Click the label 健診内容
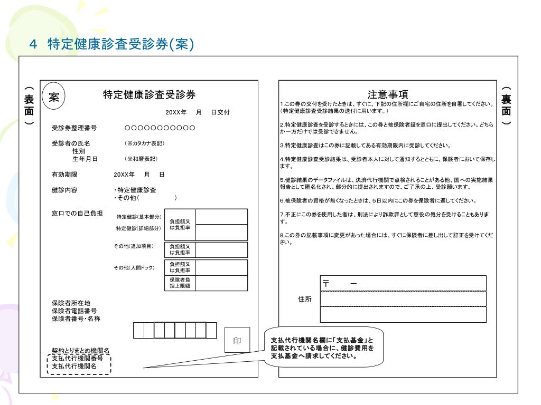The width and height of the screenshot is (541, 405). point(64,190)
